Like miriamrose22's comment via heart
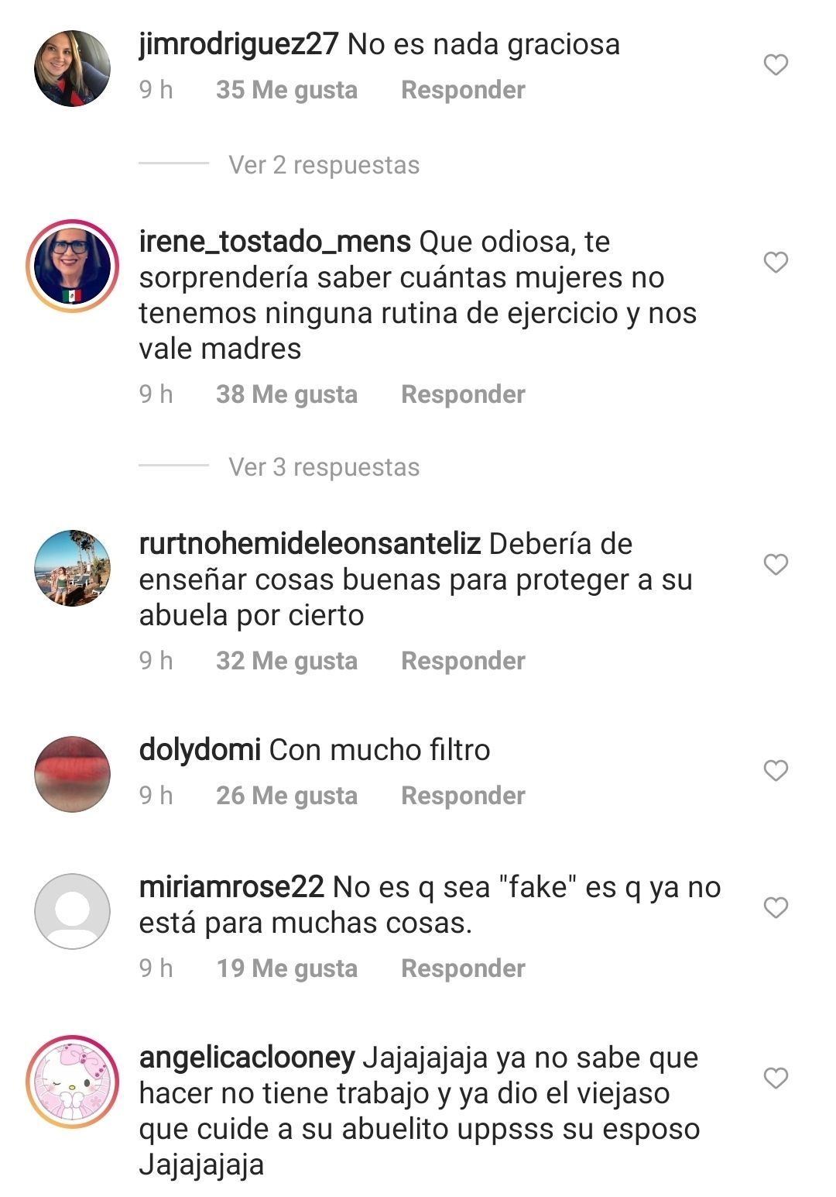Screen dimensions: 836x1197 tap(776, 907)
